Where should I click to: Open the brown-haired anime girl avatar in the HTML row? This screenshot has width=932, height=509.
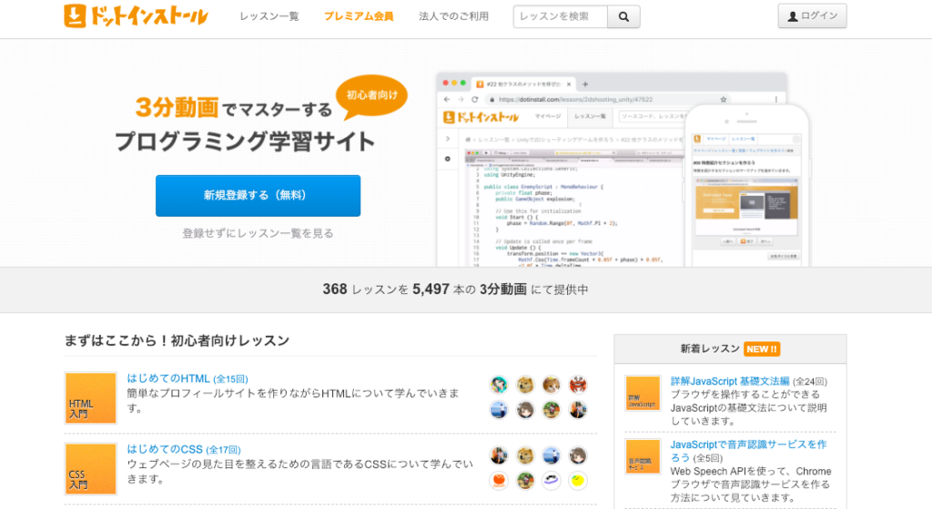(x=525, y=410)
